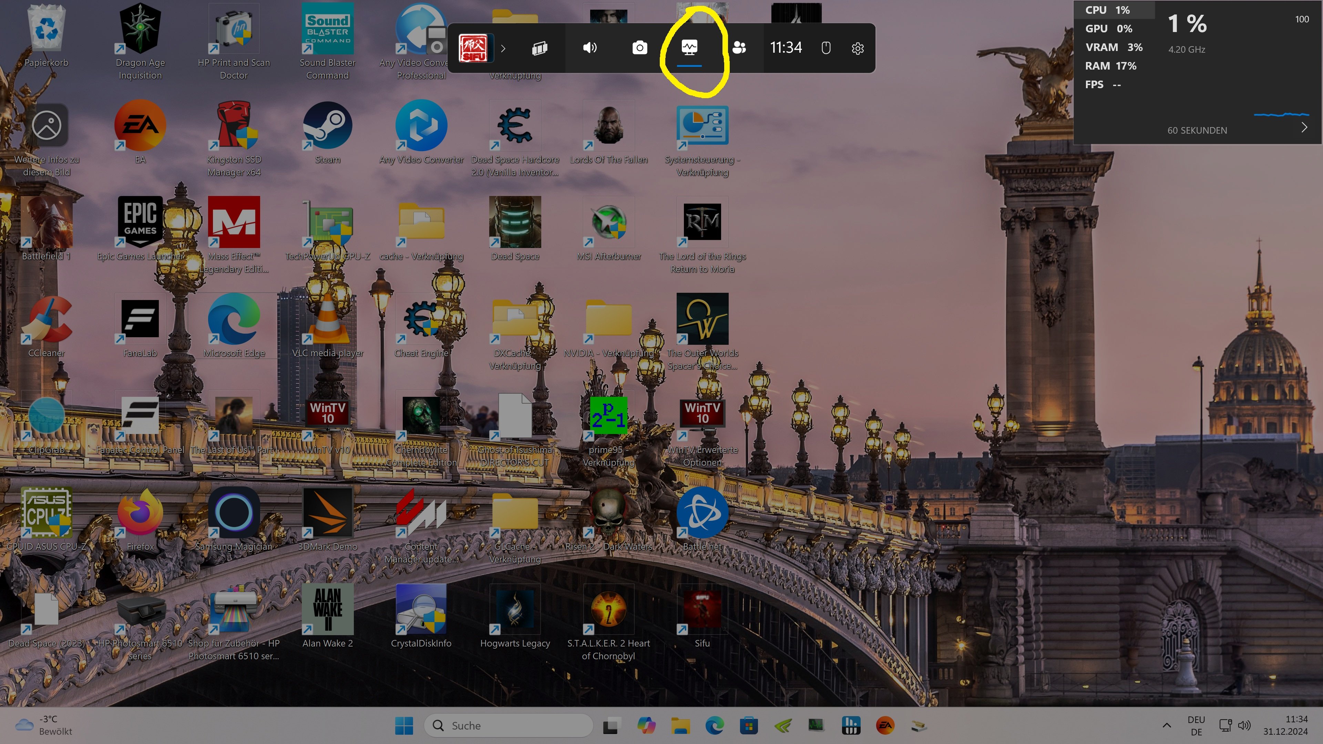
Task: Open File Explorer from the taskbar
Action: (680, 725)
